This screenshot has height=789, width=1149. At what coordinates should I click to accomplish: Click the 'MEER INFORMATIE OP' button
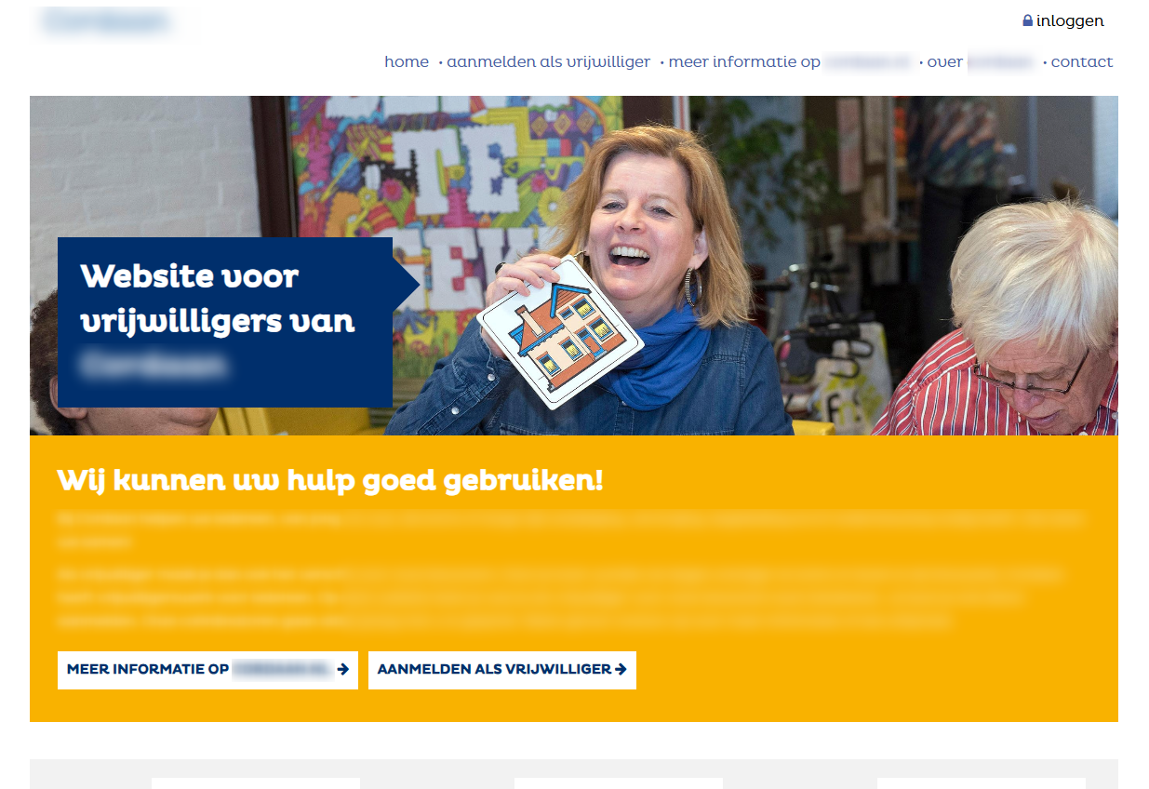(207, 670)
